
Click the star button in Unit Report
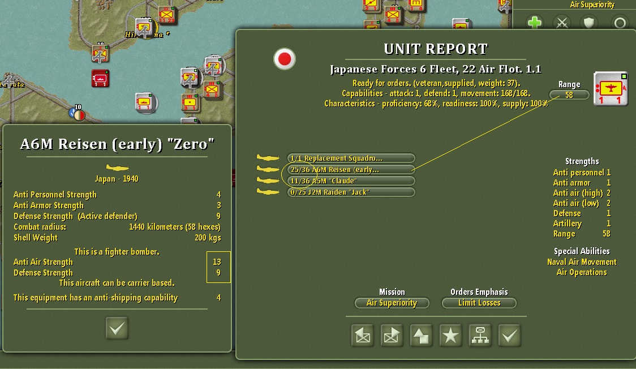[450, 336]
